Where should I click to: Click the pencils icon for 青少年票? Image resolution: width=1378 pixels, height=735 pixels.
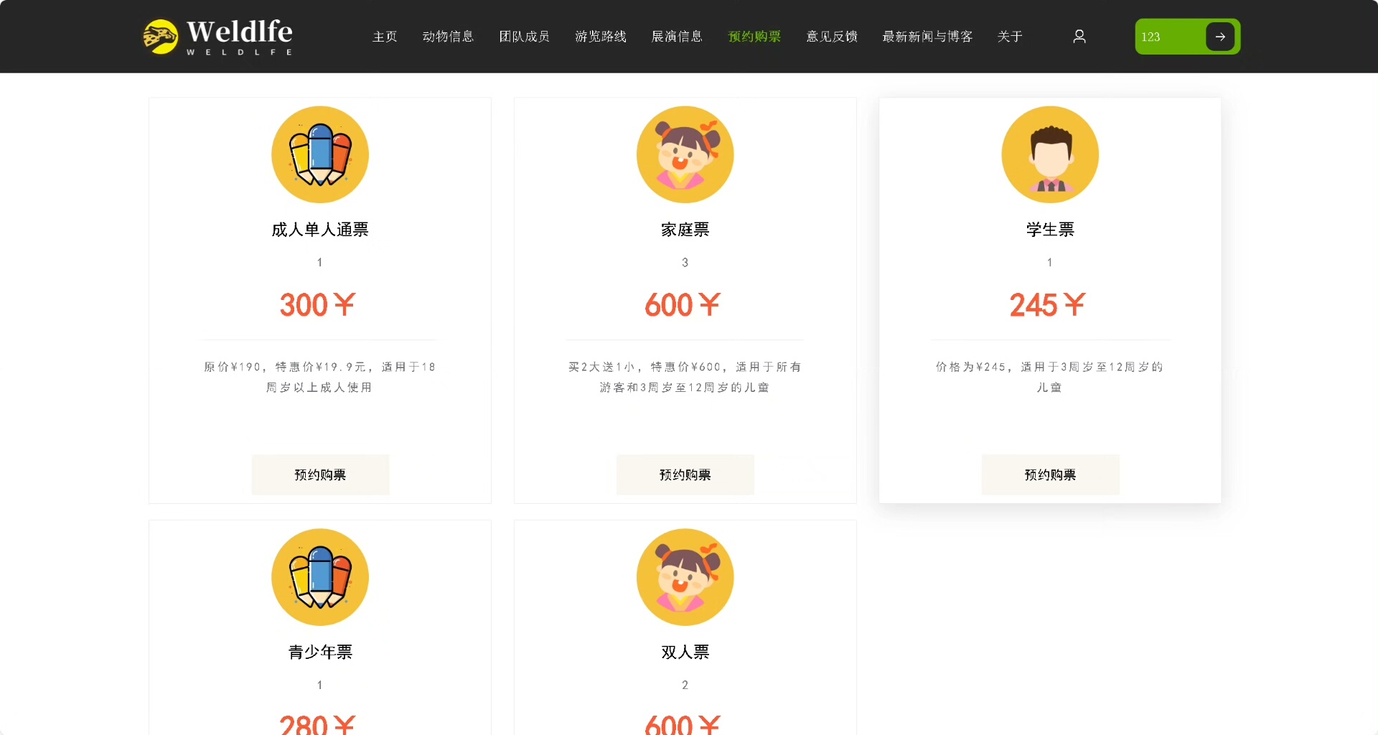[x=320, y=577]
